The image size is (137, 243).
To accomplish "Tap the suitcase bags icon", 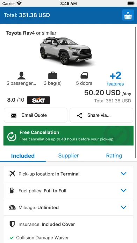I will (53, 75).
